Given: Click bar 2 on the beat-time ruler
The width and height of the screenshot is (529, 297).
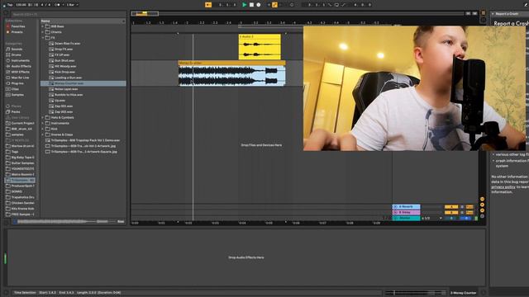Looking at the screenshot, I should tap(188, 22).
